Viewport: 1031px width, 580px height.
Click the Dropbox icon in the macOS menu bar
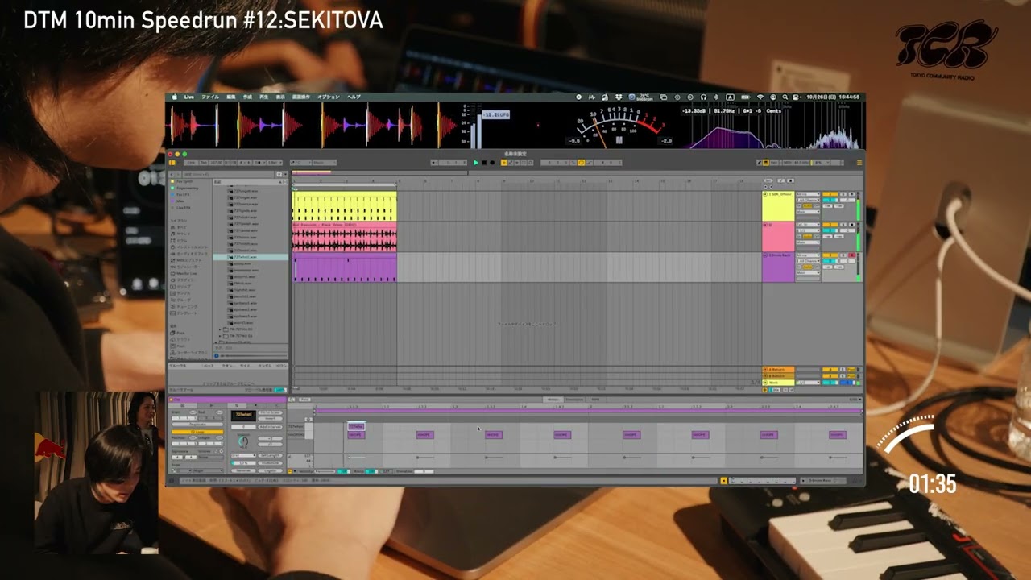619,97
